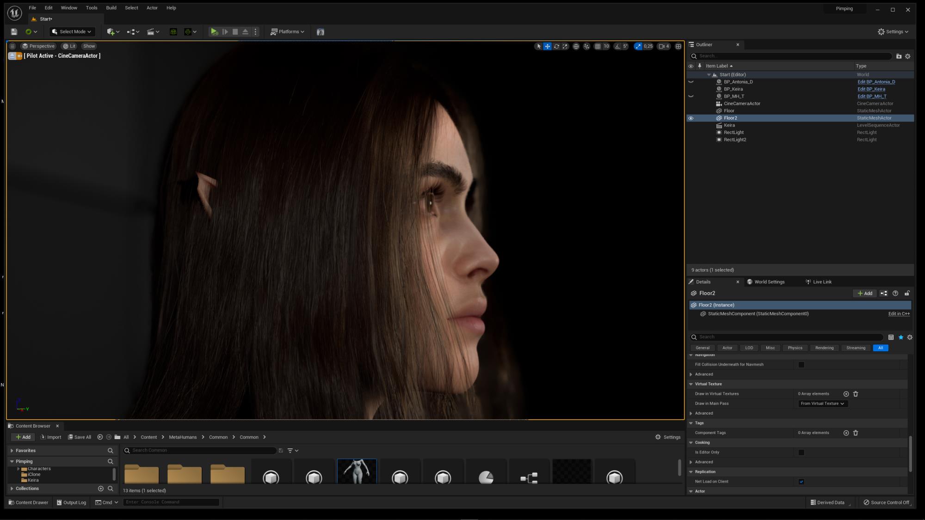Open the play options three-dot menu

tap(255, 32)
